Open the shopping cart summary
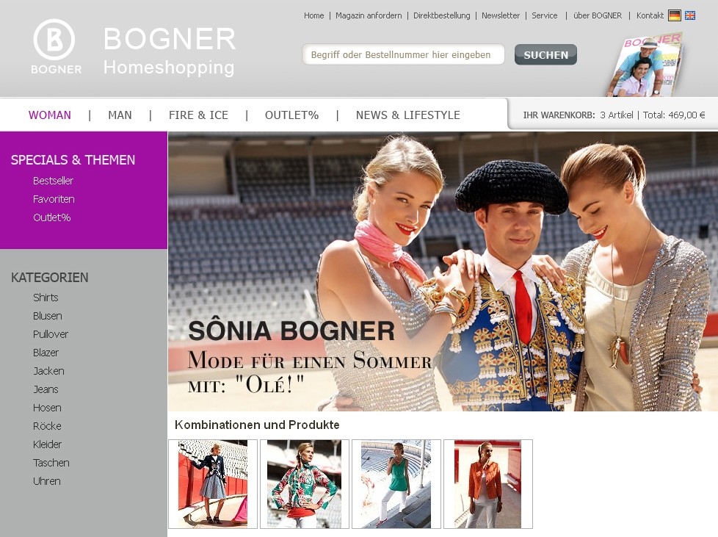The width and height of the screenshot is (718, 537). pyautogui.click(x=614, y=115)
